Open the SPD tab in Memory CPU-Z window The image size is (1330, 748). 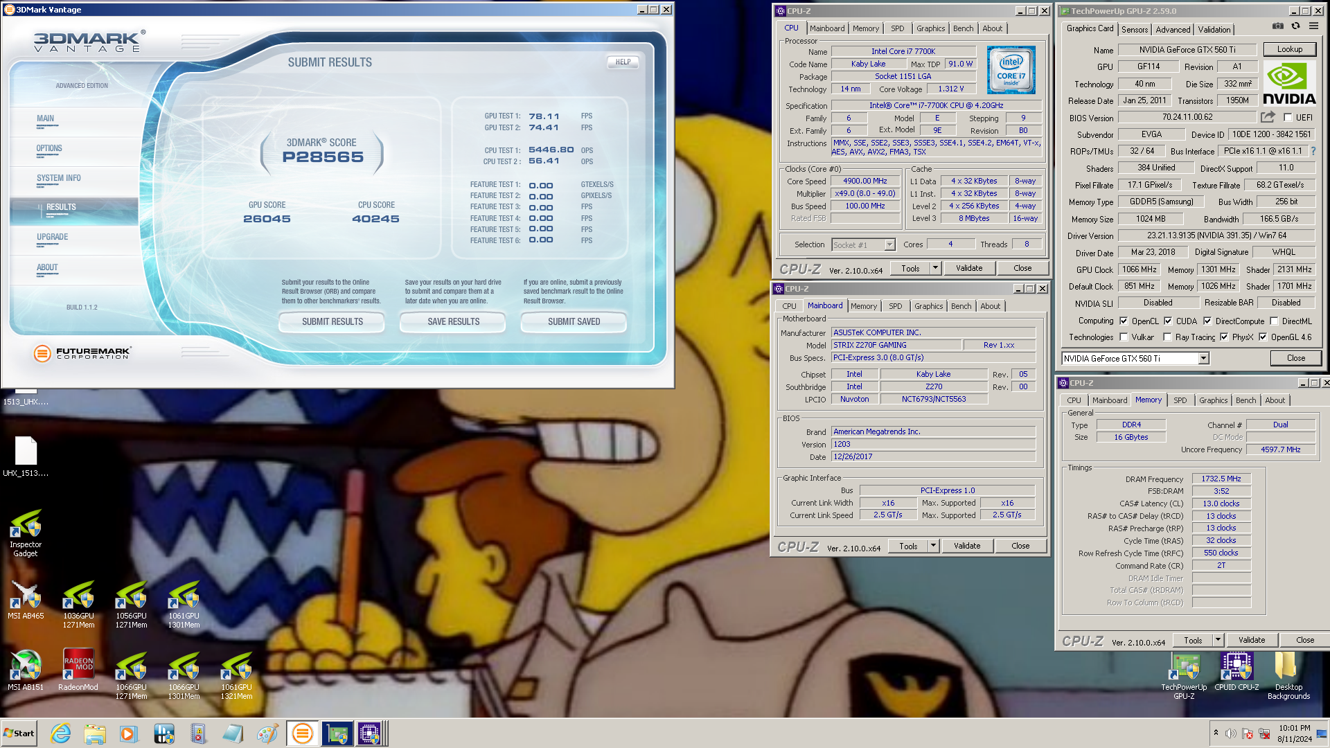pos(1180,400)
